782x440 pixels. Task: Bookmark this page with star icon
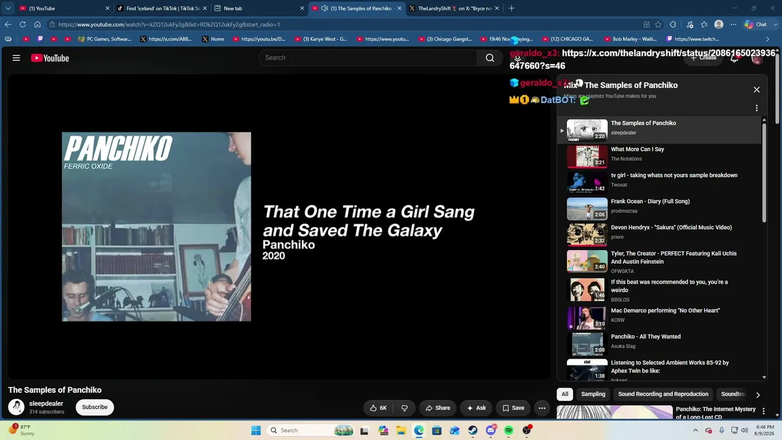pyautogui.click(x=658, y=24)
